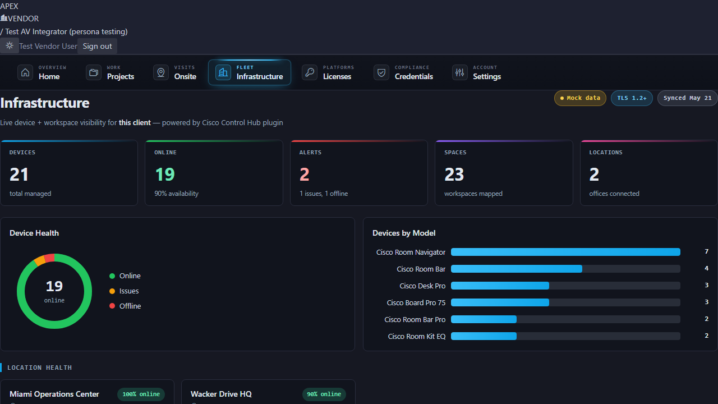The height and width of the screenshot is (404, 718).
Task: Click the Cisco Board Pro 75 label
Action: [416, 303]
